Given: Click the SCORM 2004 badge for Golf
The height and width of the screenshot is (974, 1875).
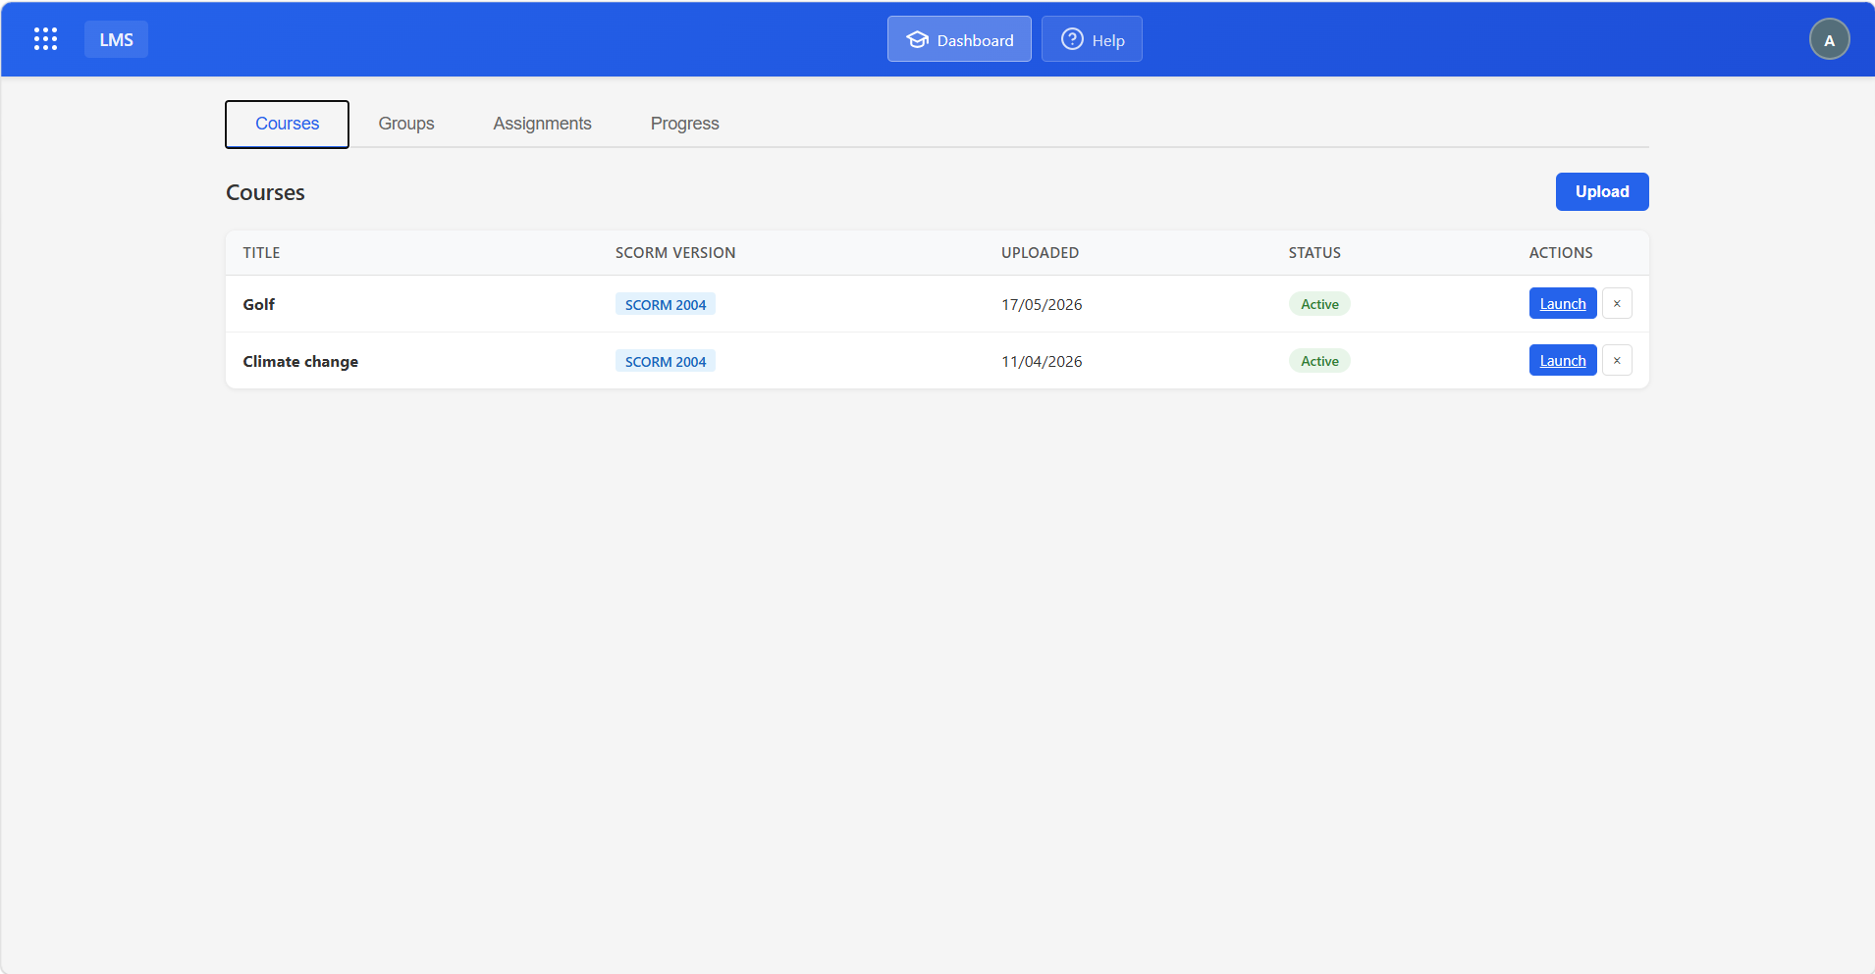Looking at the screenshot, I should click(665, 304).
